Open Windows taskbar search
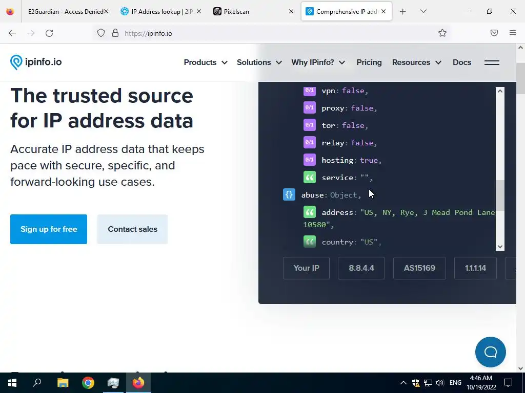Viewport: 525px width, 393px height. 37,383
